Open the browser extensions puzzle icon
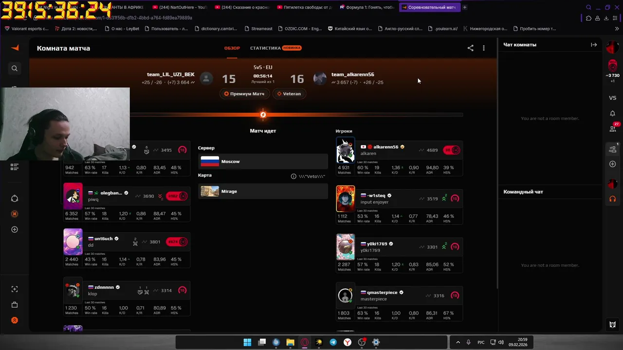The width and height of the screenshot is (623, 350). [588, 18]
